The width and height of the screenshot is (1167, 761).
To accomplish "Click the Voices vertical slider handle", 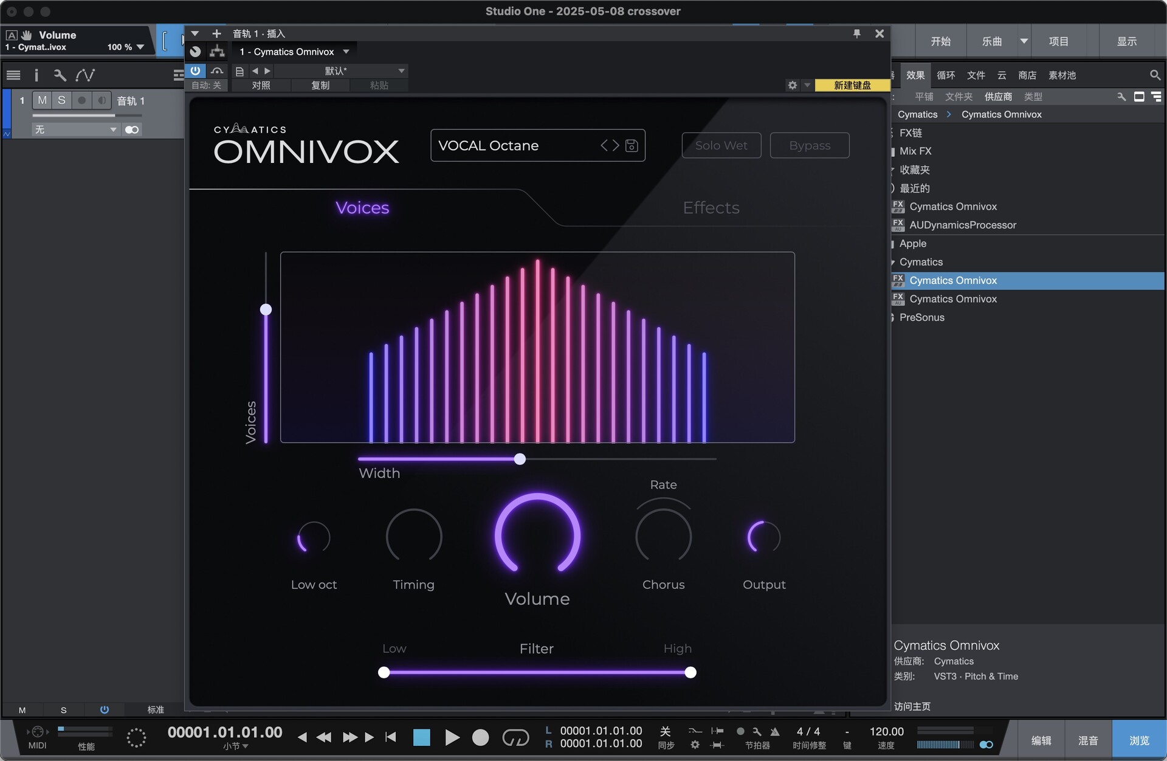I will [266, 309].
